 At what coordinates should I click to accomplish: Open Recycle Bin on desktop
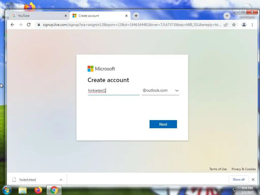click(x=9, y=6)
